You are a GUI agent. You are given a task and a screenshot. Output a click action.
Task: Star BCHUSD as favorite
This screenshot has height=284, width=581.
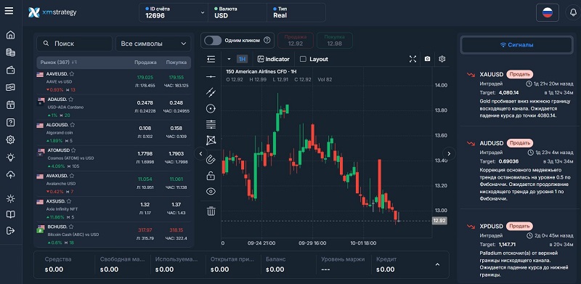pos(71,227)
